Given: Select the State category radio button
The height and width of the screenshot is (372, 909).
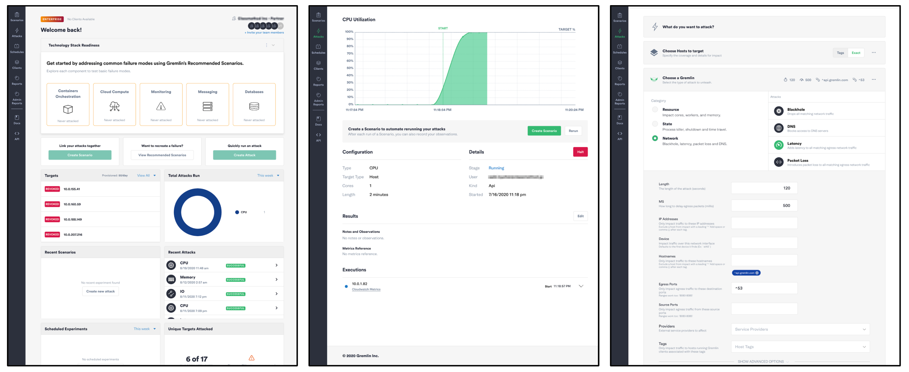Looking at the screenshot, I should pos(655,124).
